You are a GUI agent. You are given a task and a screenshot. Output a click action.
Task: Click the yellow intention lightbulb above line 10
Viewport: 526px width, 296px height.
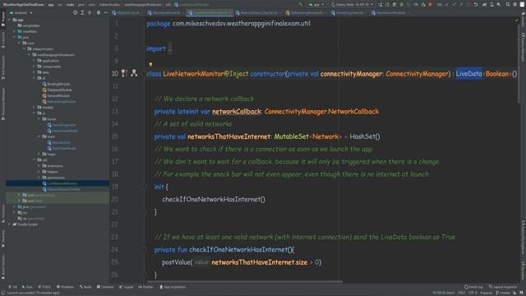point(150,64)
